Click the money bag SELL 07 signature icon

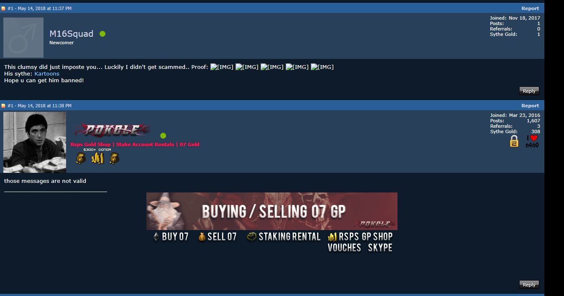[x=202, y=237]
